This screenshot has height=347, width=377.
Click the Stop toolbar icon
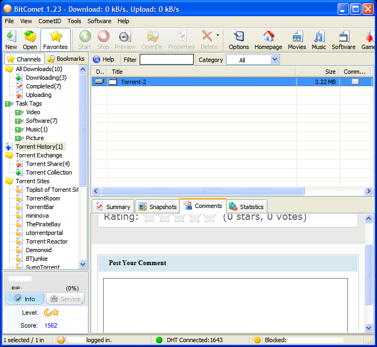(x=104, y=40)
